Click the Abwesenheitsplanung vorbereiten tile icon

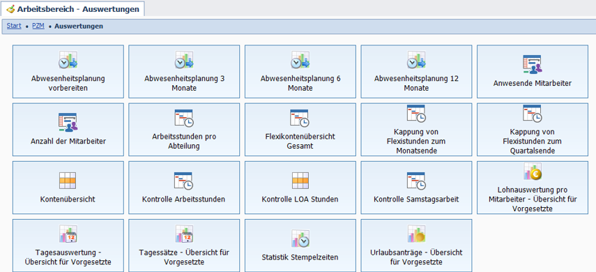tap(68, 60)
